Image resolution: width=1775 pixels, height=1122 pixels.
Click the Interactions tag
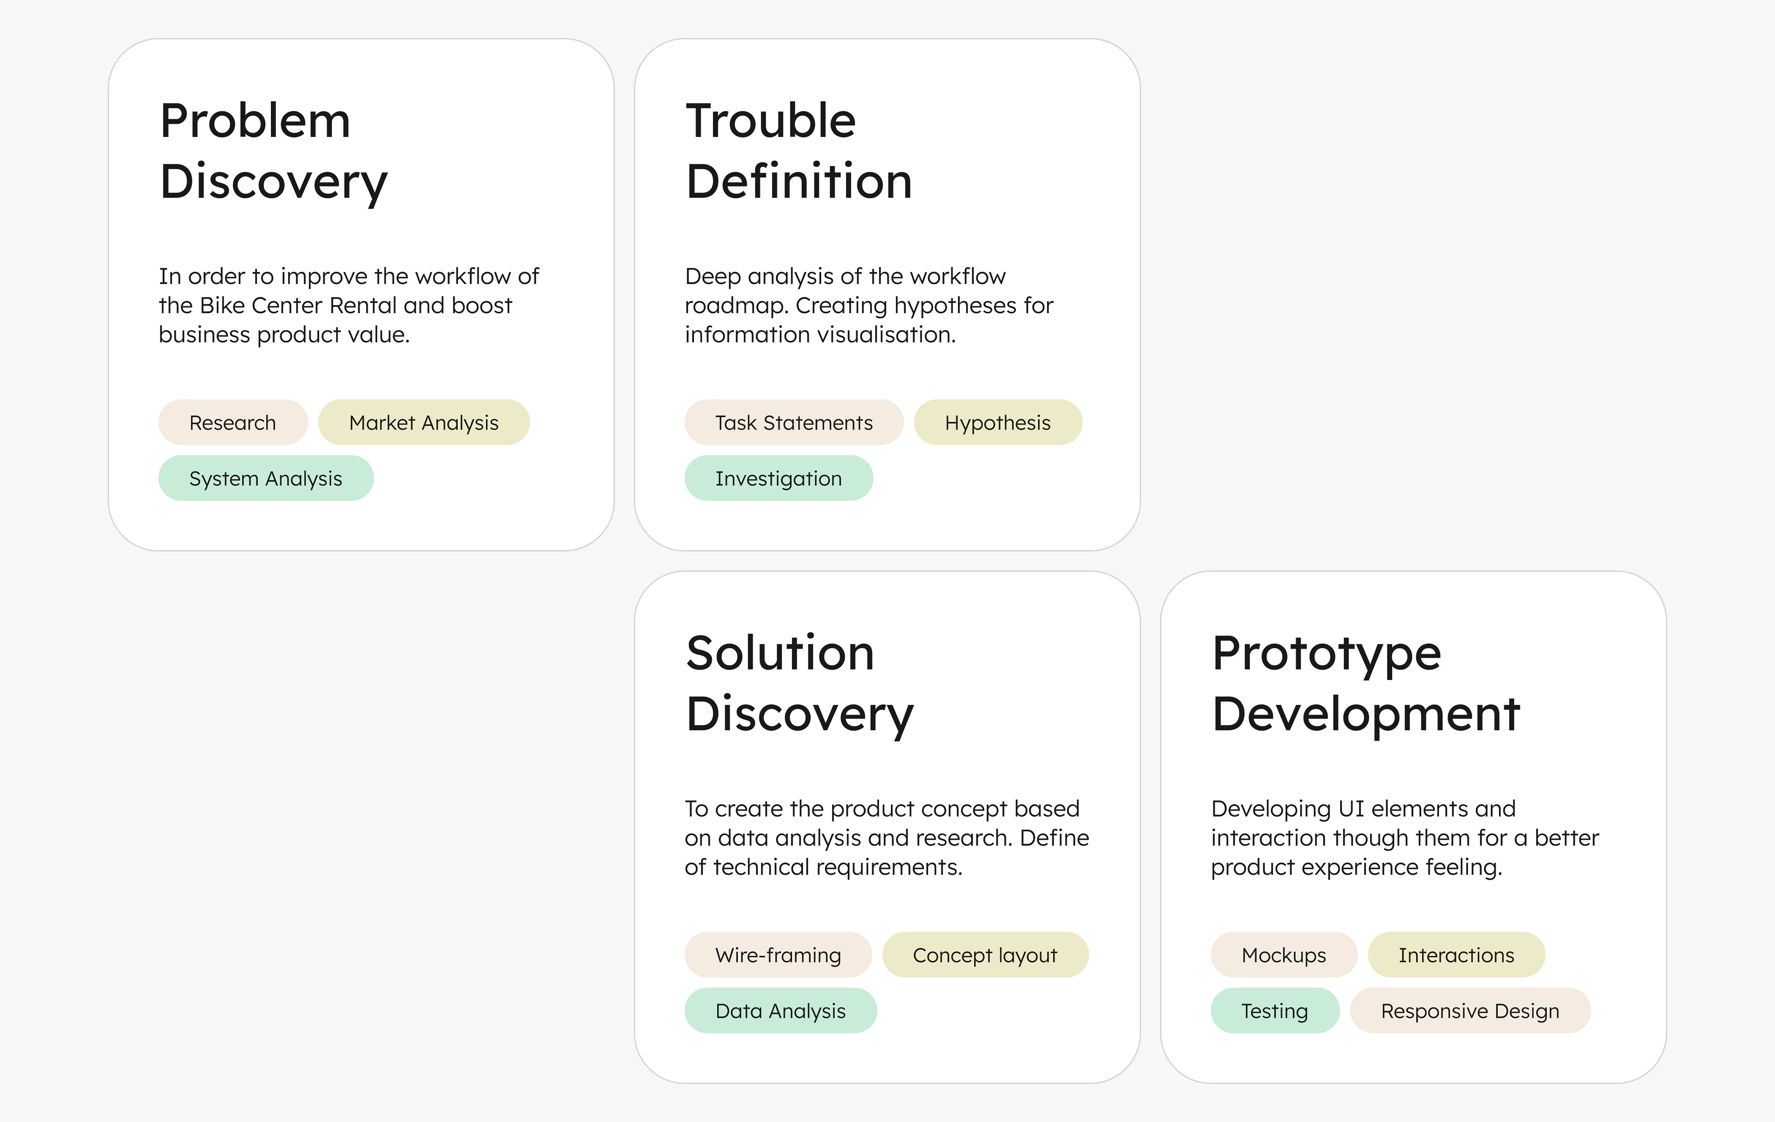(1456, 955)
